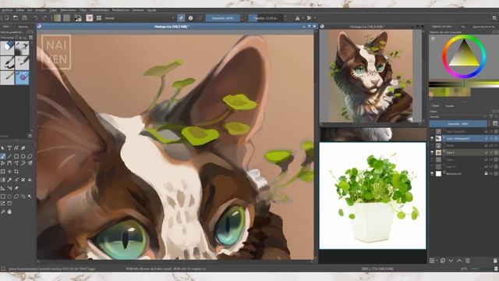Select the Pan hand tool
Viewport: 499px width, 281px height.
[x=9, y=212]
